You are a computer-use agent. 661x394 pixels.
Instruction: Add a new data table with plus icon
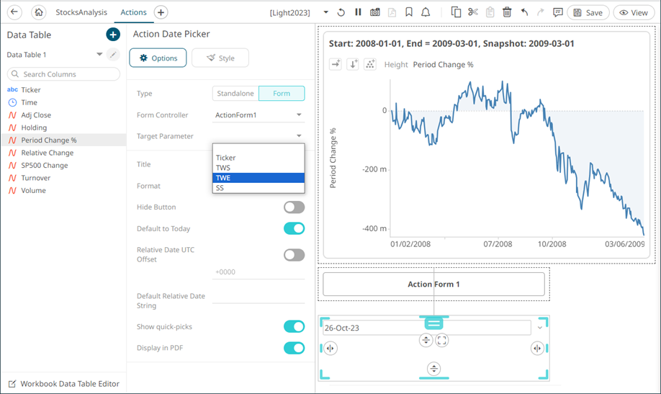tap(113, 35)
